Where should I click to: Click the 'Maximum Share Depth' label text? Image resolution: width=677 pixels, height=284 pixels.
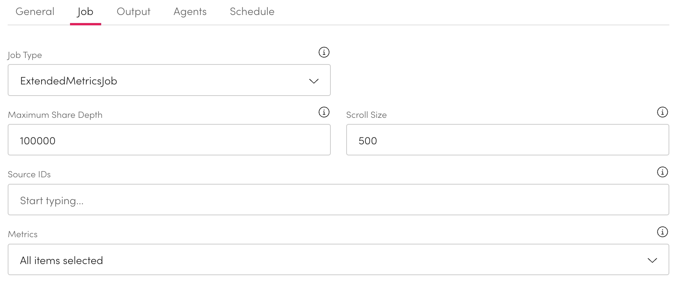55,115
